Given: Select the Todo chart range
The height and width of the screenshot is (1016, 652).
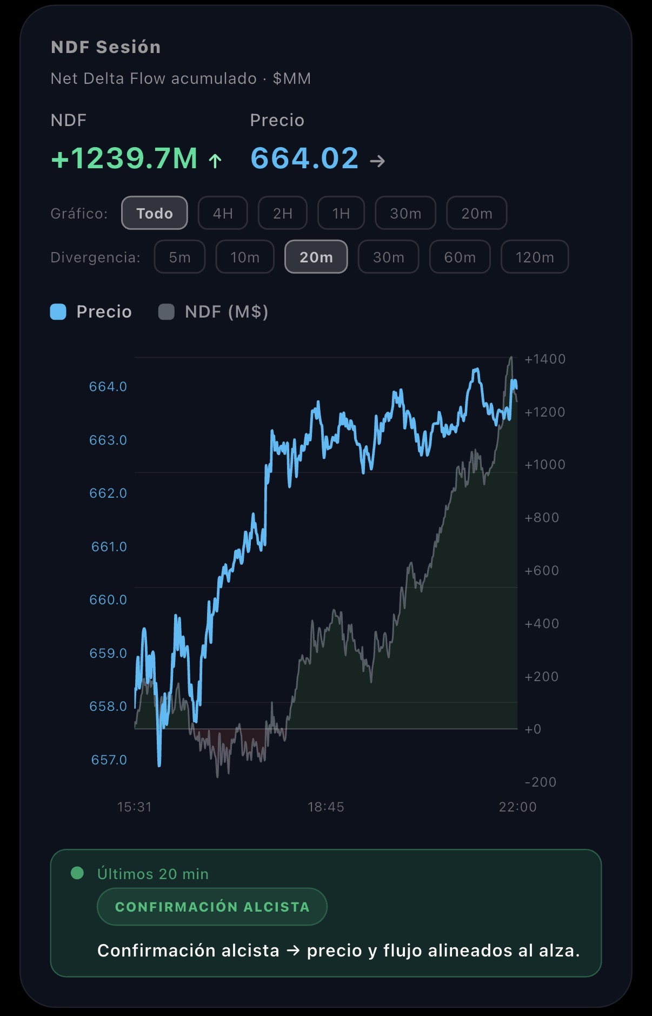Looking at the screenshot, I should coord(155,213).
